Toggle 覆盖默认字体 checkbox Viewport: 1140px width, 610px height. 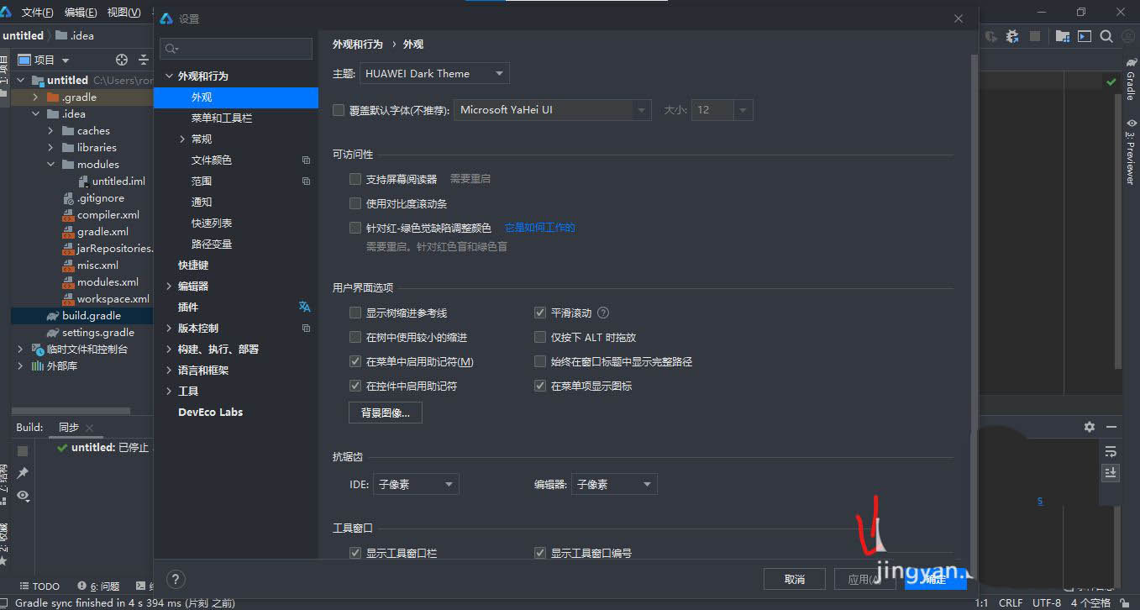coord(339,109)
